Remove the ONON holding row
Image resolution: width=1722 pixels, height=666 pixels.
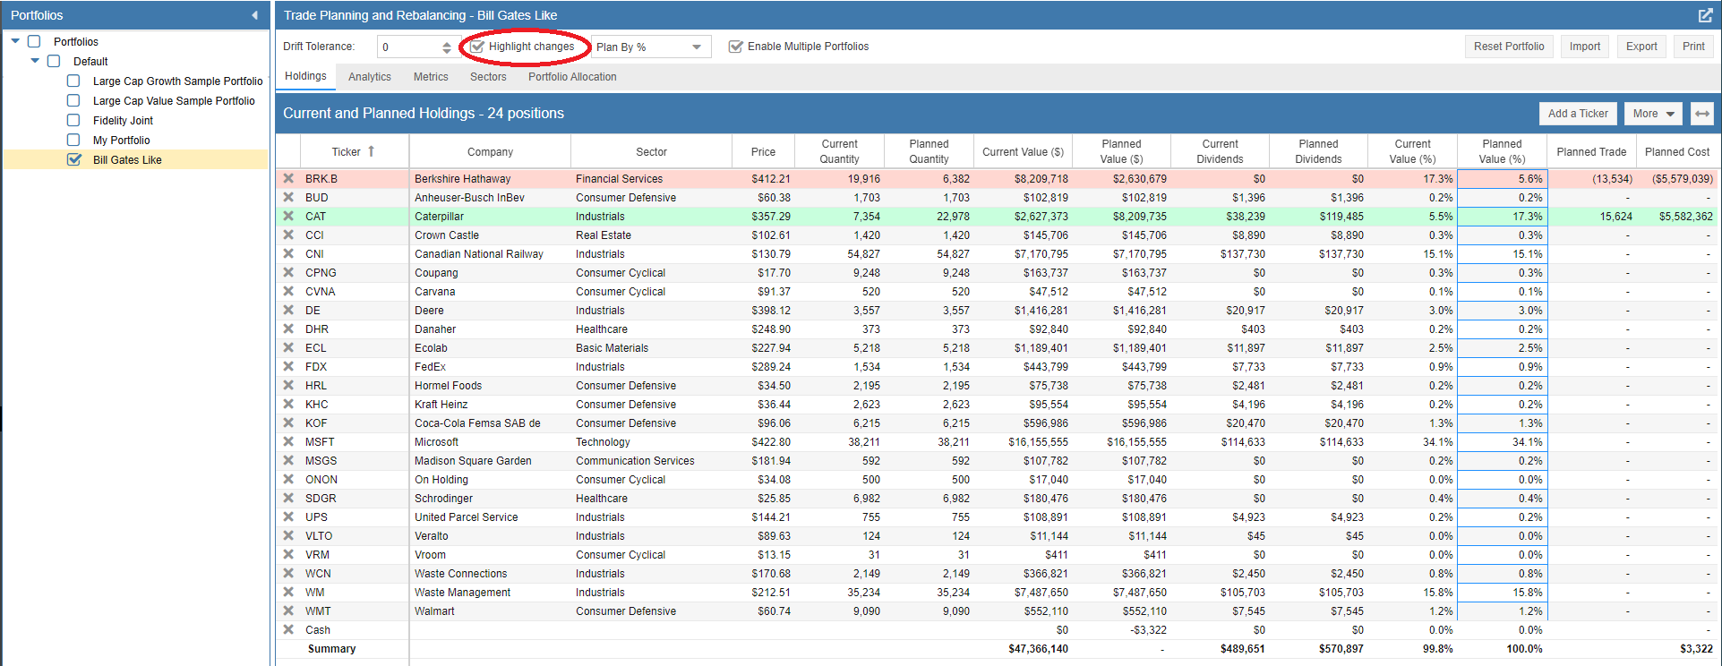(288, 479)
